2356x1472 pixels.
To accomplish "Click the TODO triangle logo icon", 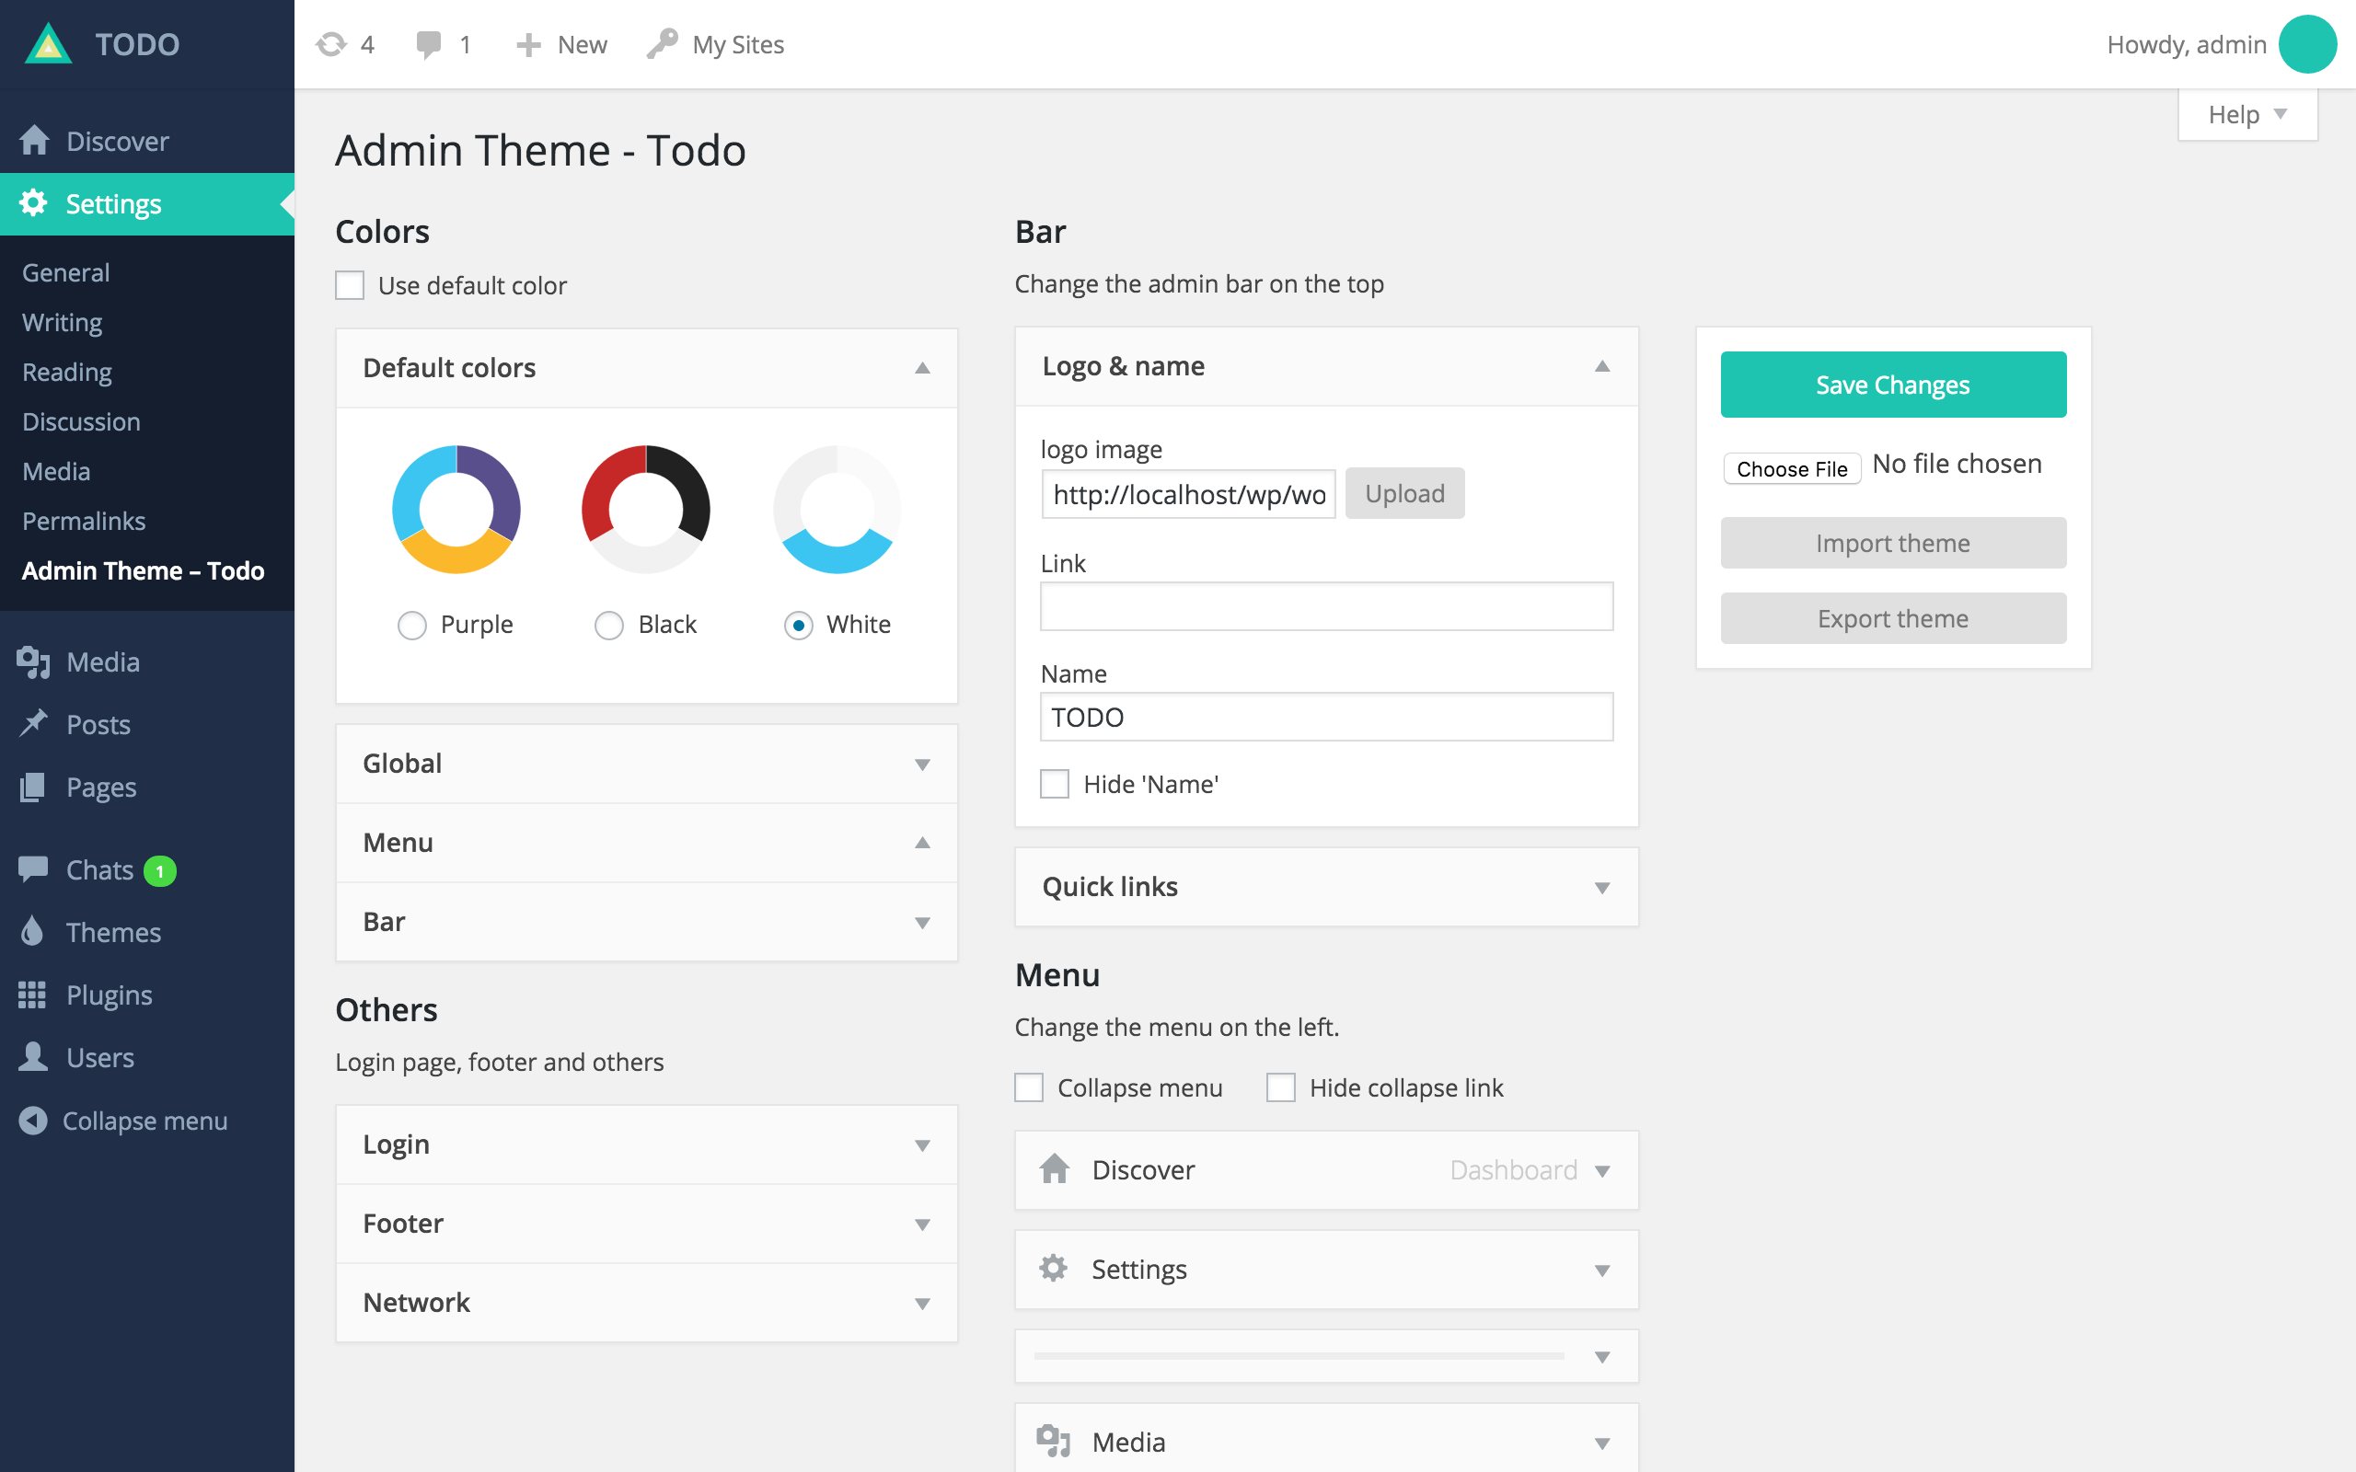I will point(49,45).
